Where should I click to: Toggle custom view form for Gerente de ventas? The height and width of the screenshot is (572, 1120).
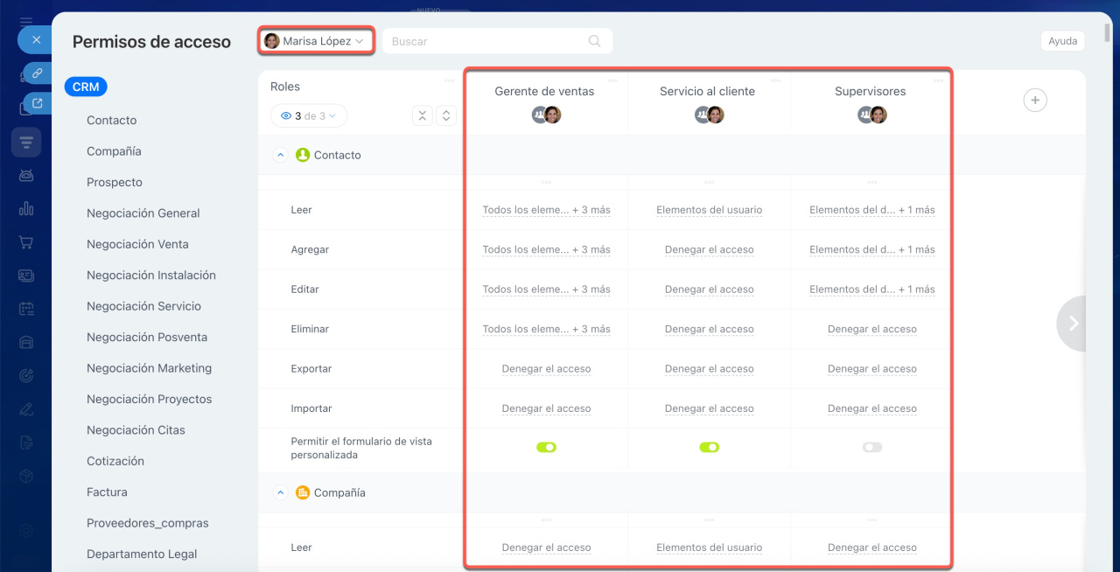pos(546,447)
